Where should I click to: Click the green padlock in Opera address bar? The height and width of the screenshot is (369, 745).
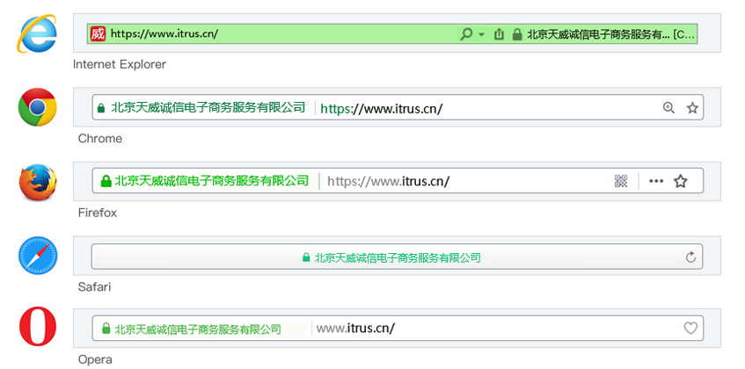[x=106, y=329]
